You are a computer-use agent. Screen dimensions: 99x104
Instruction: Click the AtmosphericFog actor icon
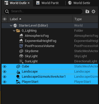pyautogui.click(x=21, y=36)
